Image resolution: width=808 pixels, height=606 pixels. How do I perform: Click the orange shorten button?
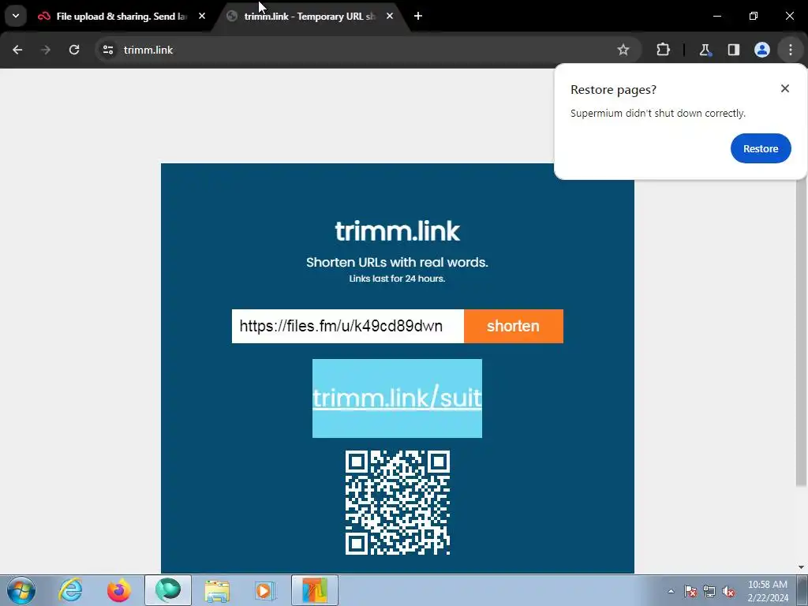(x=513, y=326)
